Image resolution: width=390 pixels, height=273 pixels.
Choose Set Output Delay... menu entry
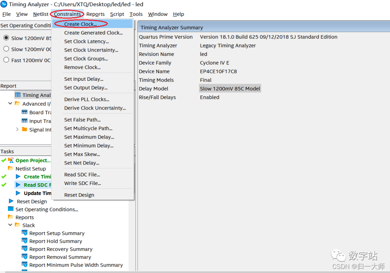coord(92,88)
